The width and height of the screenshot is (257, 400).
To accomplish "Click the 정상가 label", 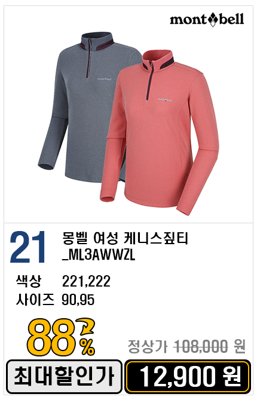I will pyautogui.click(x=148, y=347).
